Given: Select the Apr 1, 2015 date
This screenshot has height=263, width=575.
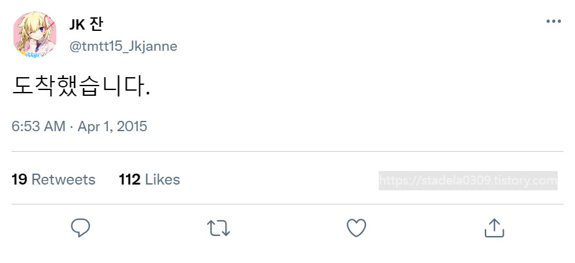Looking at the screenshot, I should click(x=113, y=127).
